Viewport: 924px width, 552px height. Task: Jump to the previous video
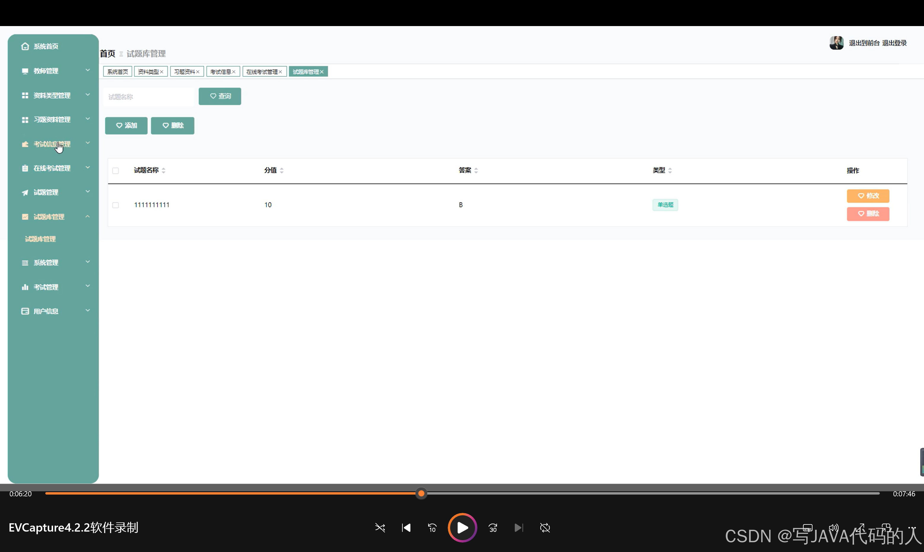[406, 527]
